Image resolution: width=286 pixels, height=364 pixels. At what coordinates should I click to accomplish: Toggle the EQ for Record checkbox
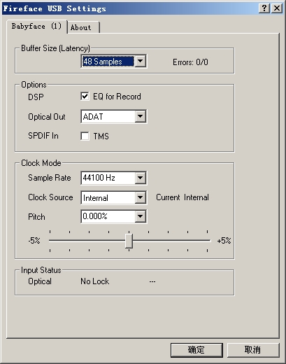[x=85, y=96]
